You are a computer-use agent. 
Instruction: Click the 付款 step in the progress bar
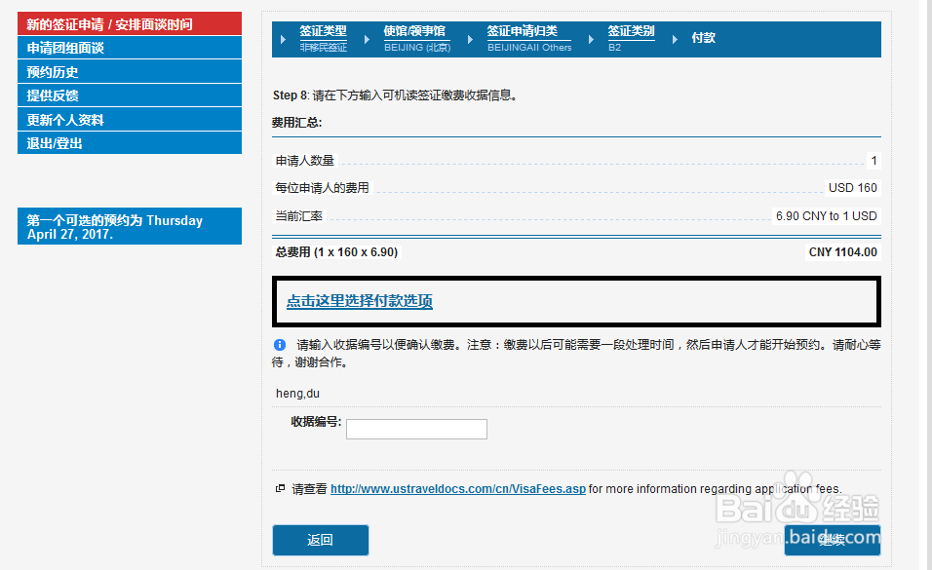[x=703, y=37]
